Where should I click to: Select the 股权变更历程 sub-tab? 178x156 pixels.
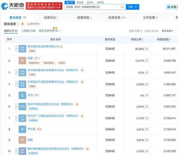[48, 31]
